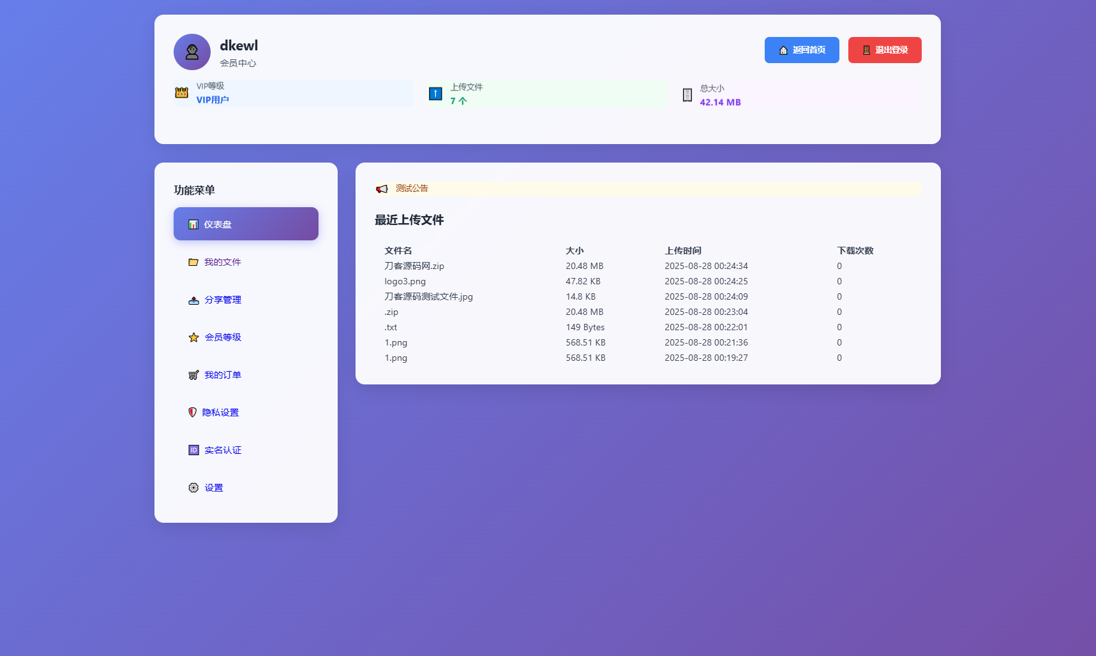Viewport: 1096px width, 656px height.
Task: Click the announcement megaphone icon
Action: tap(382, 189)
